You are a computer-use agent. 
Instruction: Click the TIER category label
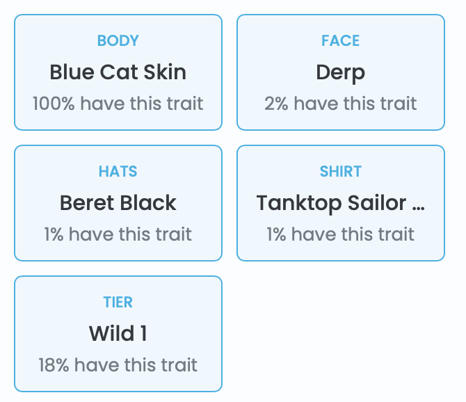coord(118,302)
